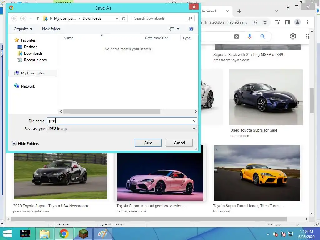This screenshot has height=240, width=320.
Task: Click 2020 Toyota Supra - Toyota USA Newsroom link
Action: [x=51, y=206]
